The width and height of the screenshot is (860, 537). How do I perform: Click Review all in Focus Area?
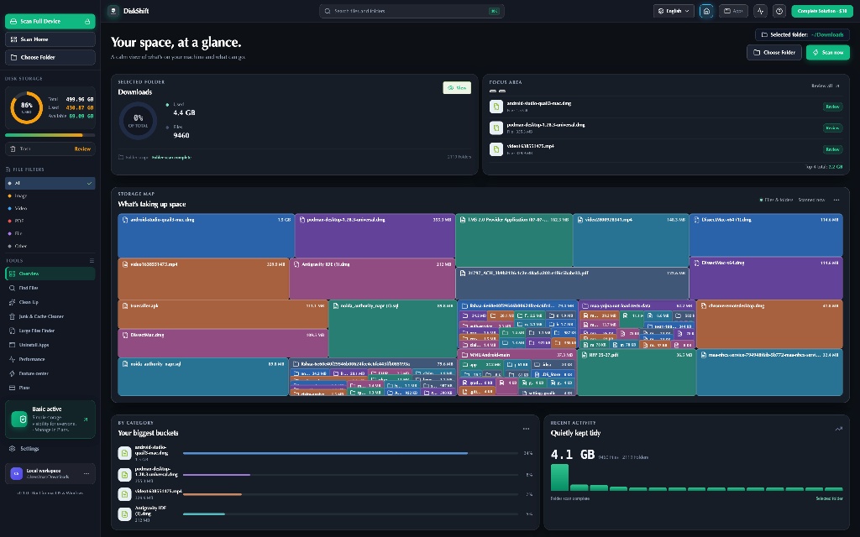826,86
